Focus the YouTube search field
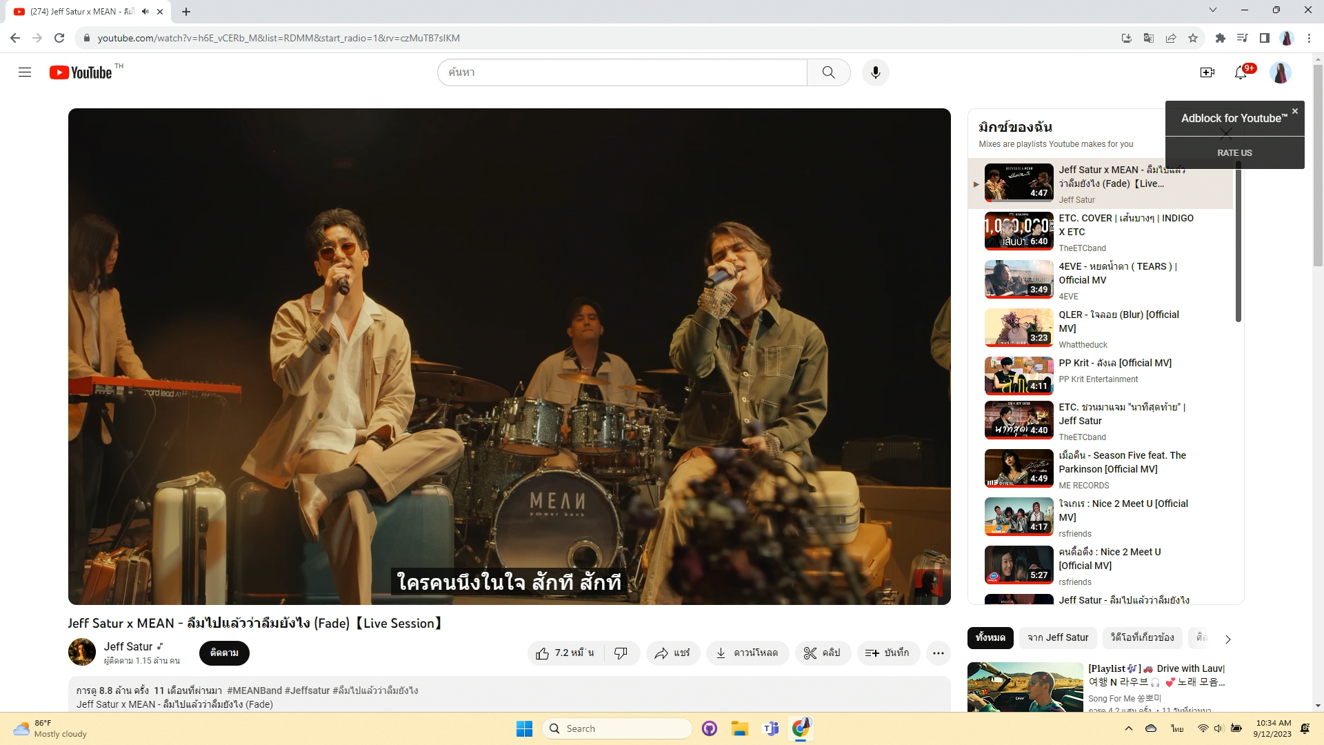 coord(622,72)
